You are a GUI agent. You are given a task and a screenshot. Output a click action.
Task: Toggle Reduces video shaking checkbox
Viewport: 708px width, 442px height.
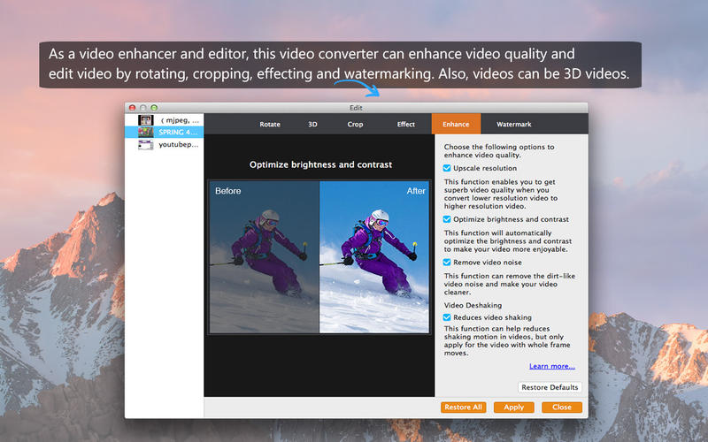[448, 316]
